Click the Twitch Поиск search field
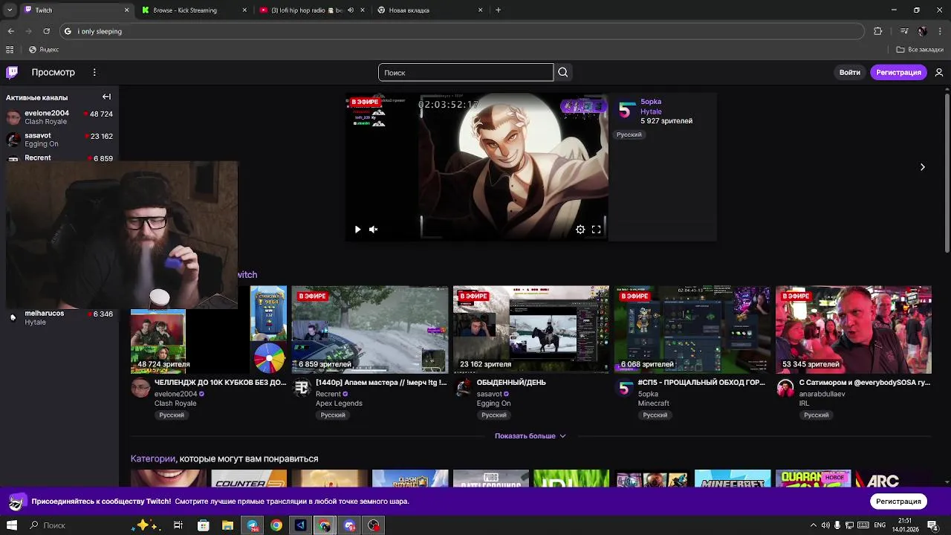This screenshot has width=951, height=535. point(466,72)
